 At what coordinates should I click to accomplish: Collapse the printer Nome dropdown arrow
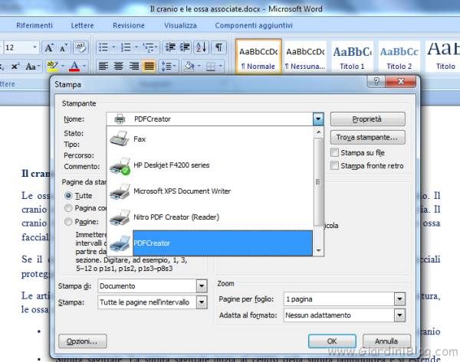pyautogui.click(x=318, y=119)
